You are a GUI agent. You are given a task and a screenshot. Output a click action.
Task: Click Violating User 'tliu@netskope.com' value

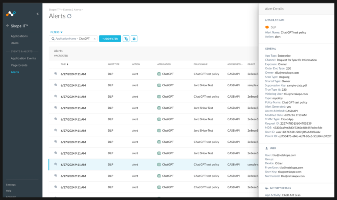coord(296,94)
